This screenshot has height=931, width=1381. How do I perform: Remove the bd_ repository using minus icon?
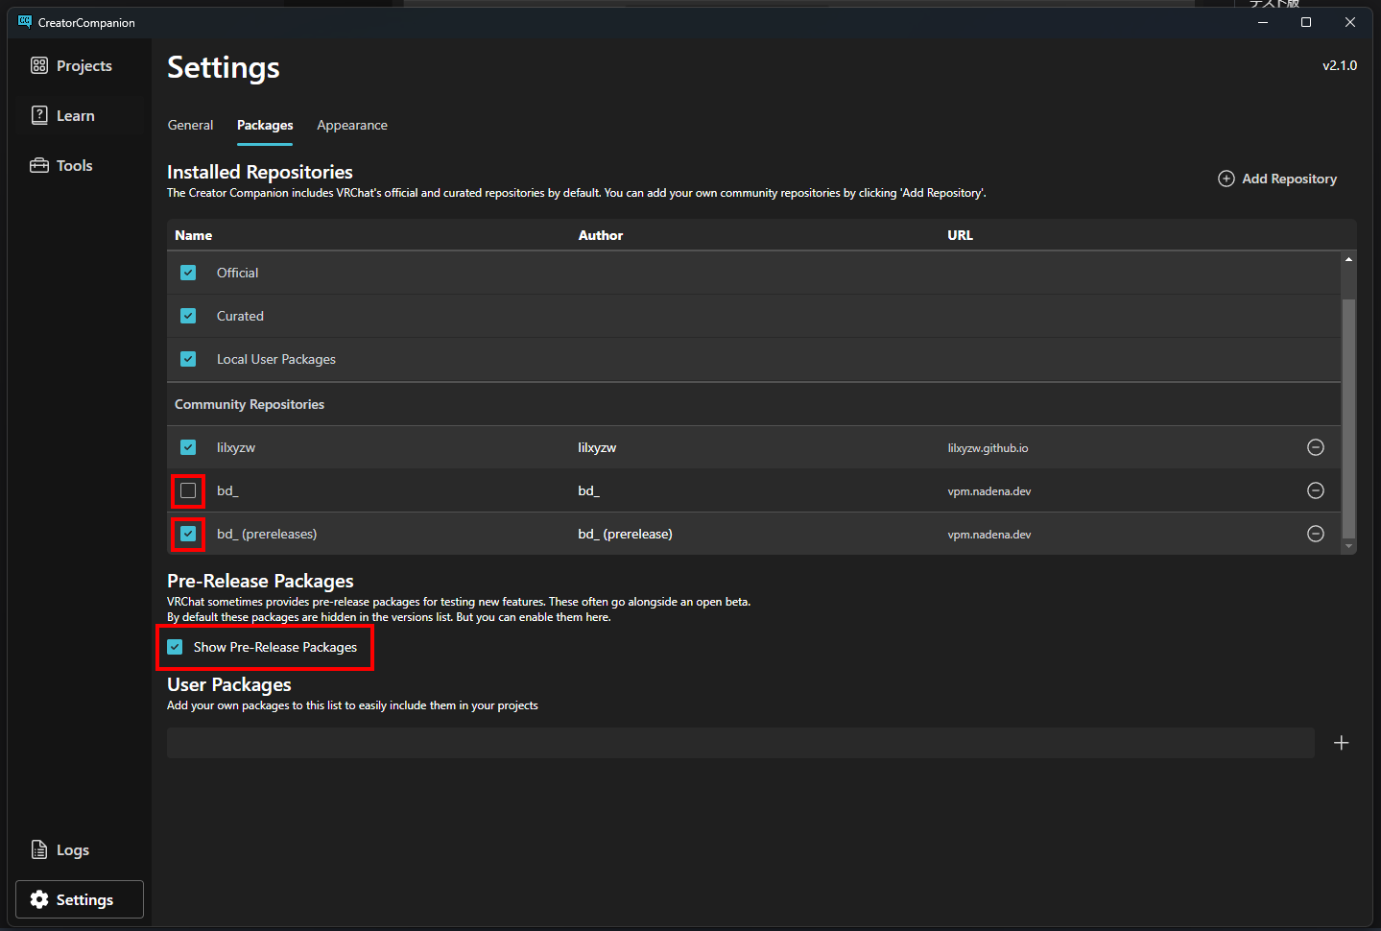tap(1316, 490)
